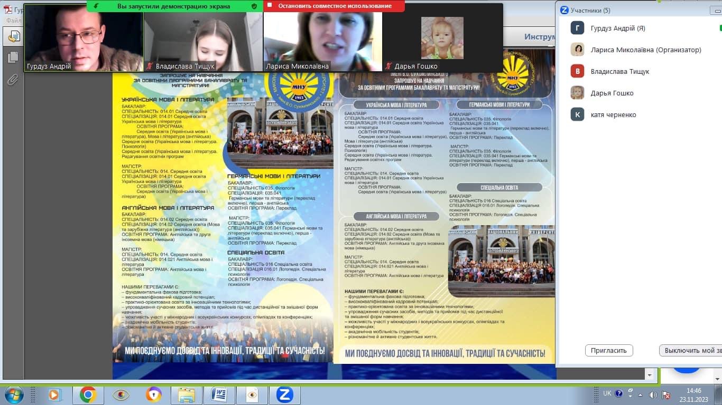The height and width of the screenshot is (405, 722).
Task: Switch to Microsoft Word on the taskbar
Action: tap(219, 394)
